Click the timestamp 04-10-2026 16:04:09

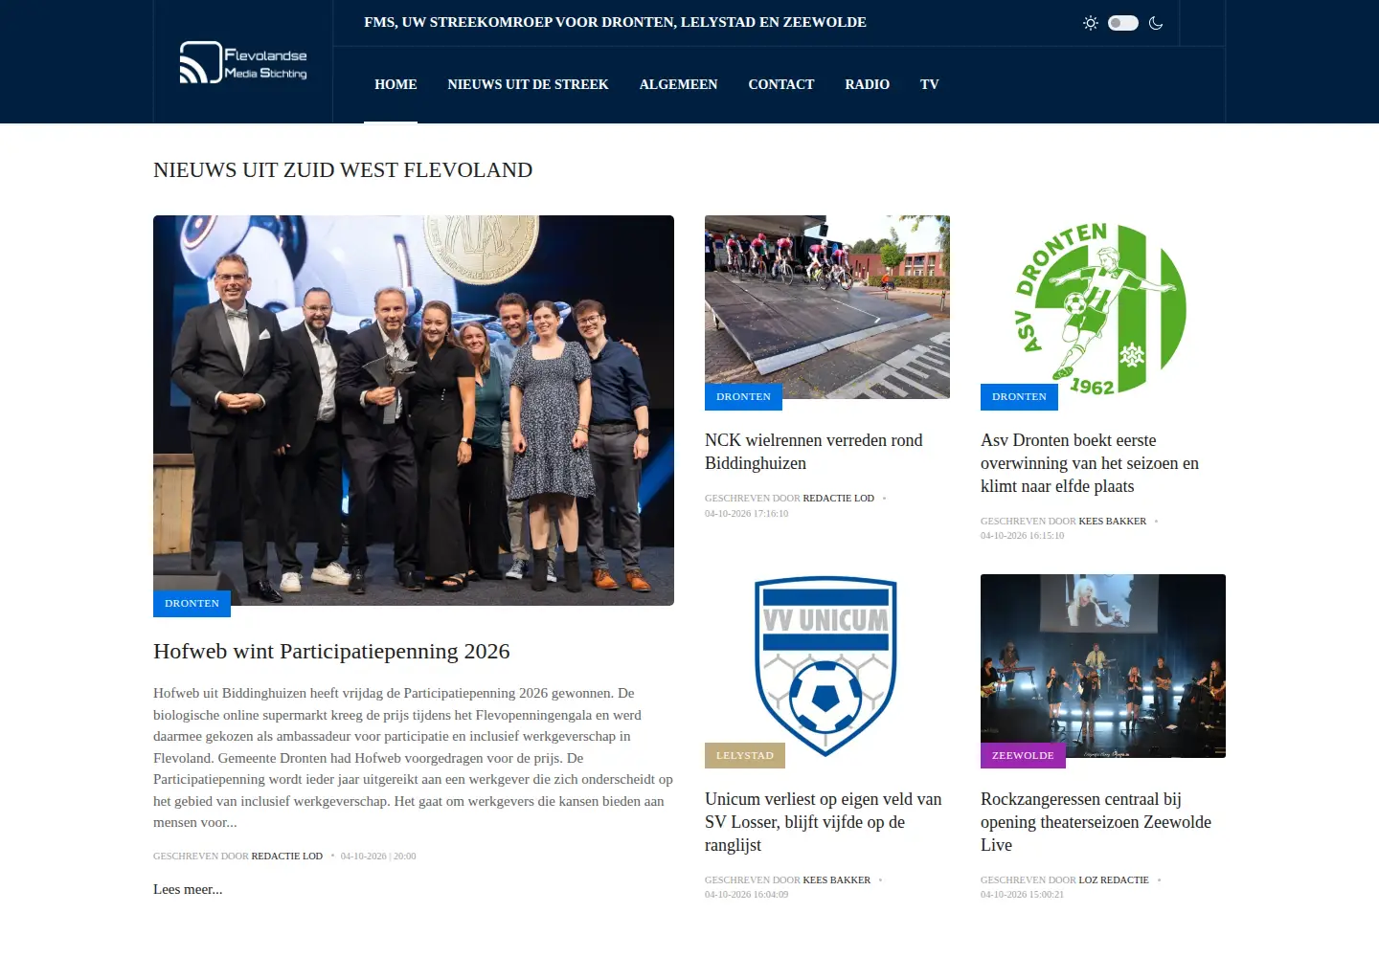coord(746,894)
